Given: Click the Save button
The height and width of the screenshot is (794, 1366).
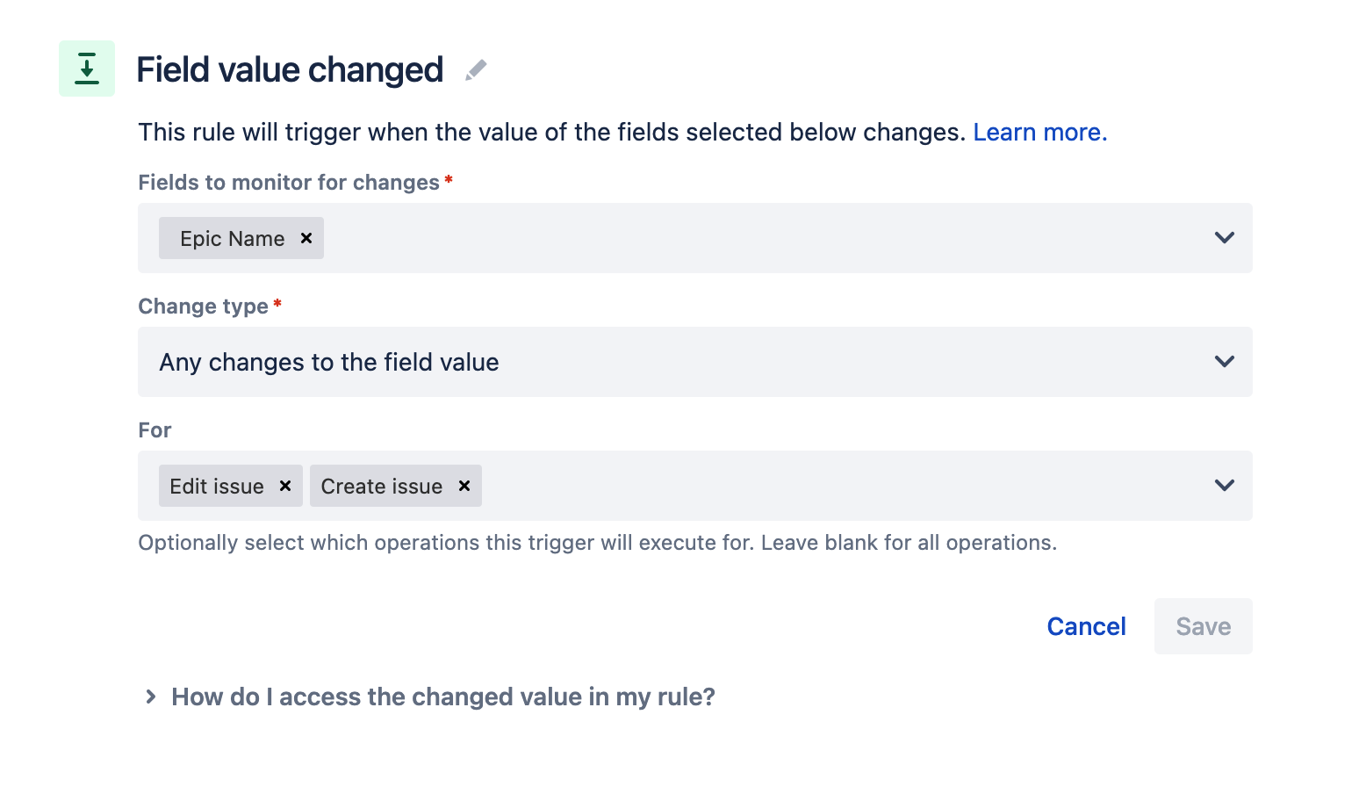Looking at the screenshot, I should tap(1203, 626).
